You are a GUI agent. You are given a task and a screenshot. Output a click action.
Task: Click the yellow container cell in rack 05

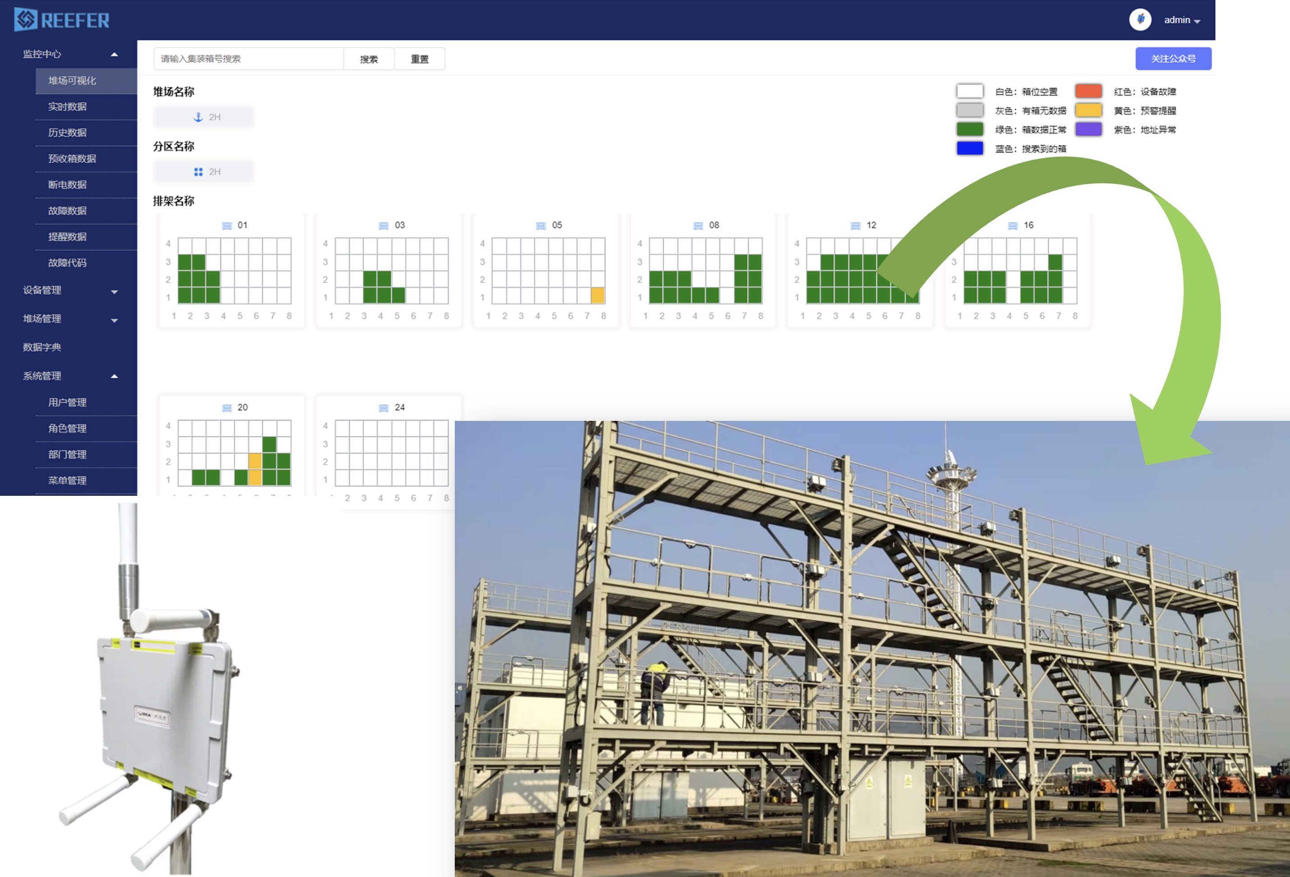click(x=597, y=295)
